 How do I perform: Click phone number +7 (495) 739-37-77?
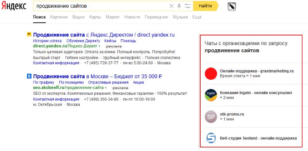pos(101,63)
